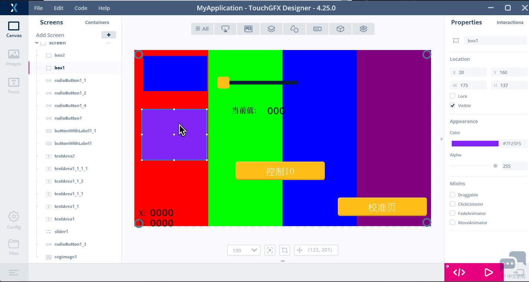Select buttonWithLabel1 in the tree
The height and width of the screenshot is (282, 529).
click(x=73, y=143)
